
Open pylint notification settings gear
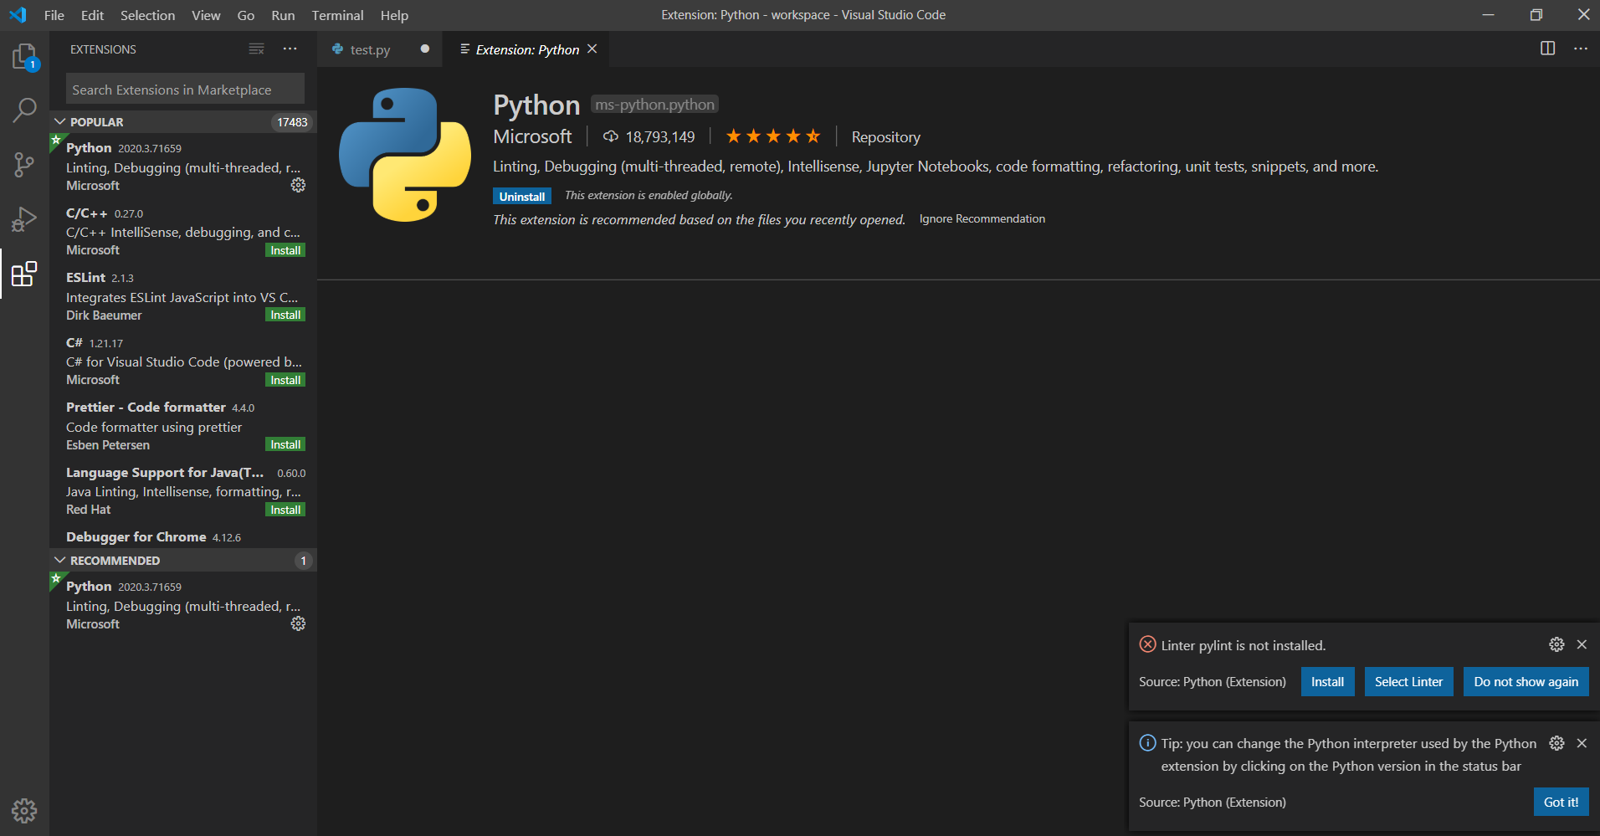click(x=1556, y=644)
